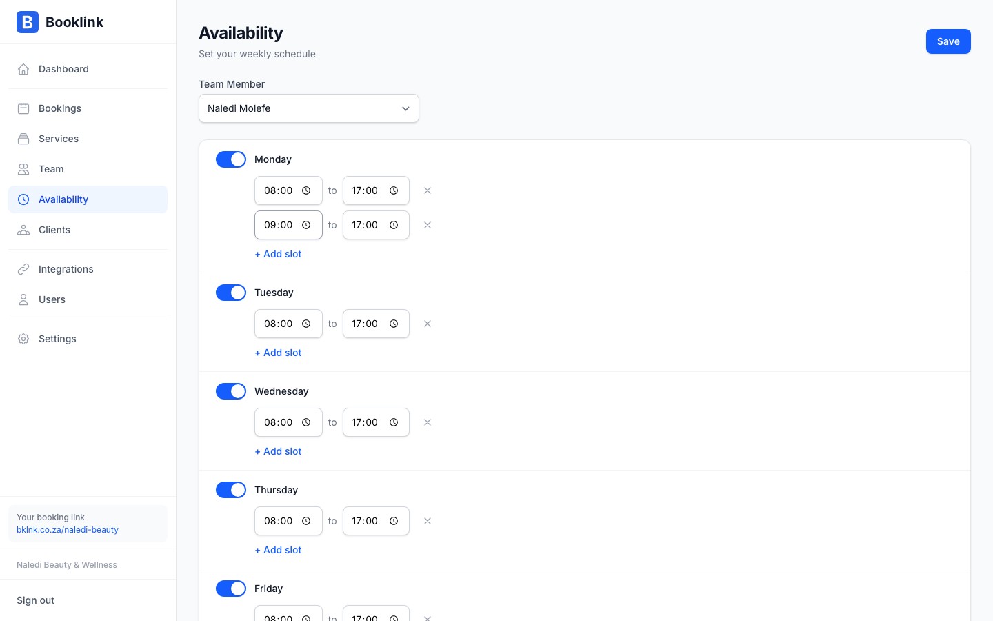Disable the Monday availability toggle
993x621 pixels.
[x=231, y=159]
